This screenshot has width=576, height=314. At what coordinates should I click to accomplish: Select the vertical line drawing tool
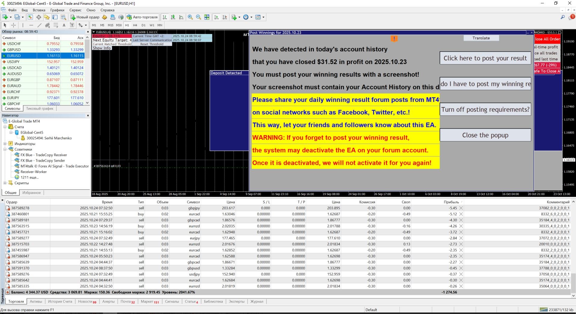tap(23, 25)
